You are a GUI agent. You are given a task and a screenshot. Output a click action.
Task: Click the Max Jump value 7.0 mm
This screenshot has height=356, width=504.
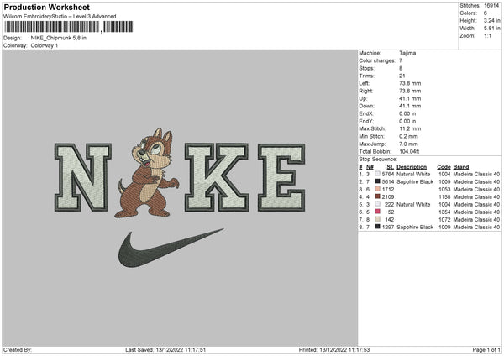(408, 144)
